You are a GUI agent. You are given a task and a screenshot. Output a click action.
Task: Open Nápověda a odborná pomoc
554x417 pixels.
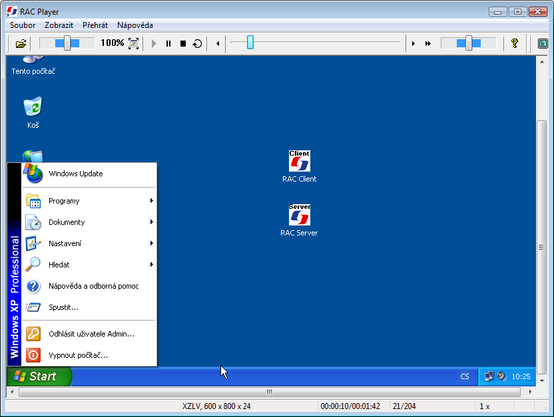pos(89,286)
